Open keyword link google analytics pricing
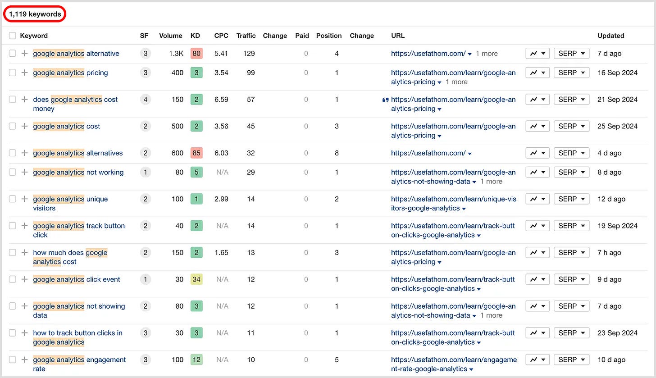The image size is (656, 378). click(x=70, y=73)
